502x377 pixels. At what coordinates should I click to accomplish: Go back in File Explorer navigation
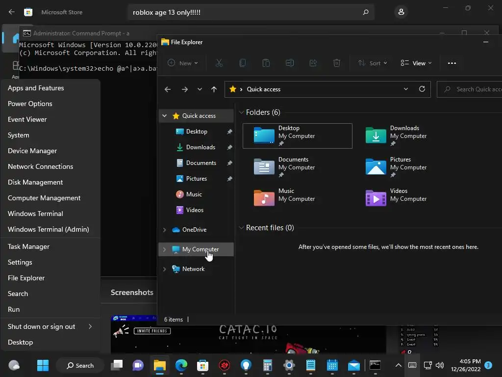168,89
